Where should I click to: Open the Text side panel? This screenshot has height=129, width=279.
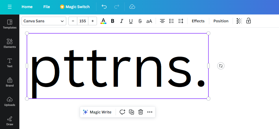point(10,63)
